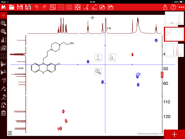Open the share/export icon

tap(165, 7)
